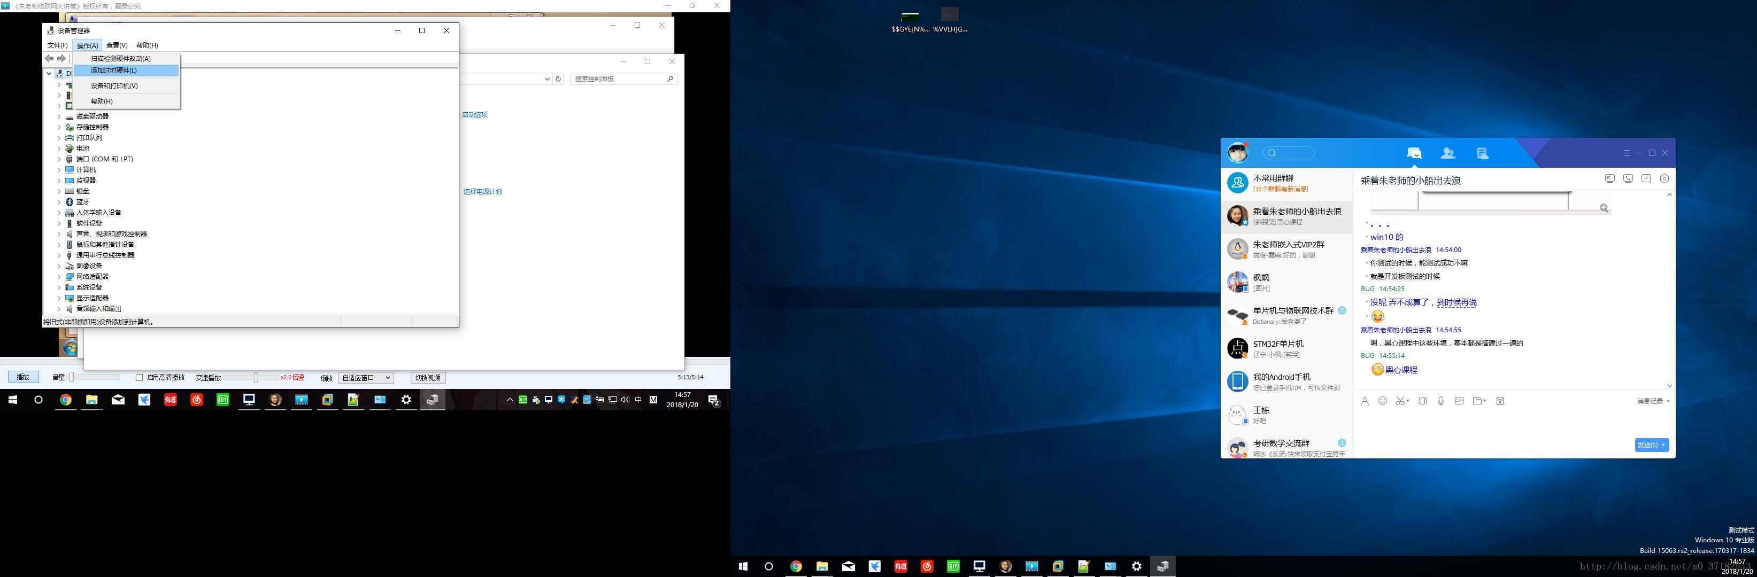Select 扫描检测硬件改动(A) menu entry
This screenshot has width=1757, height=577.
126,59
